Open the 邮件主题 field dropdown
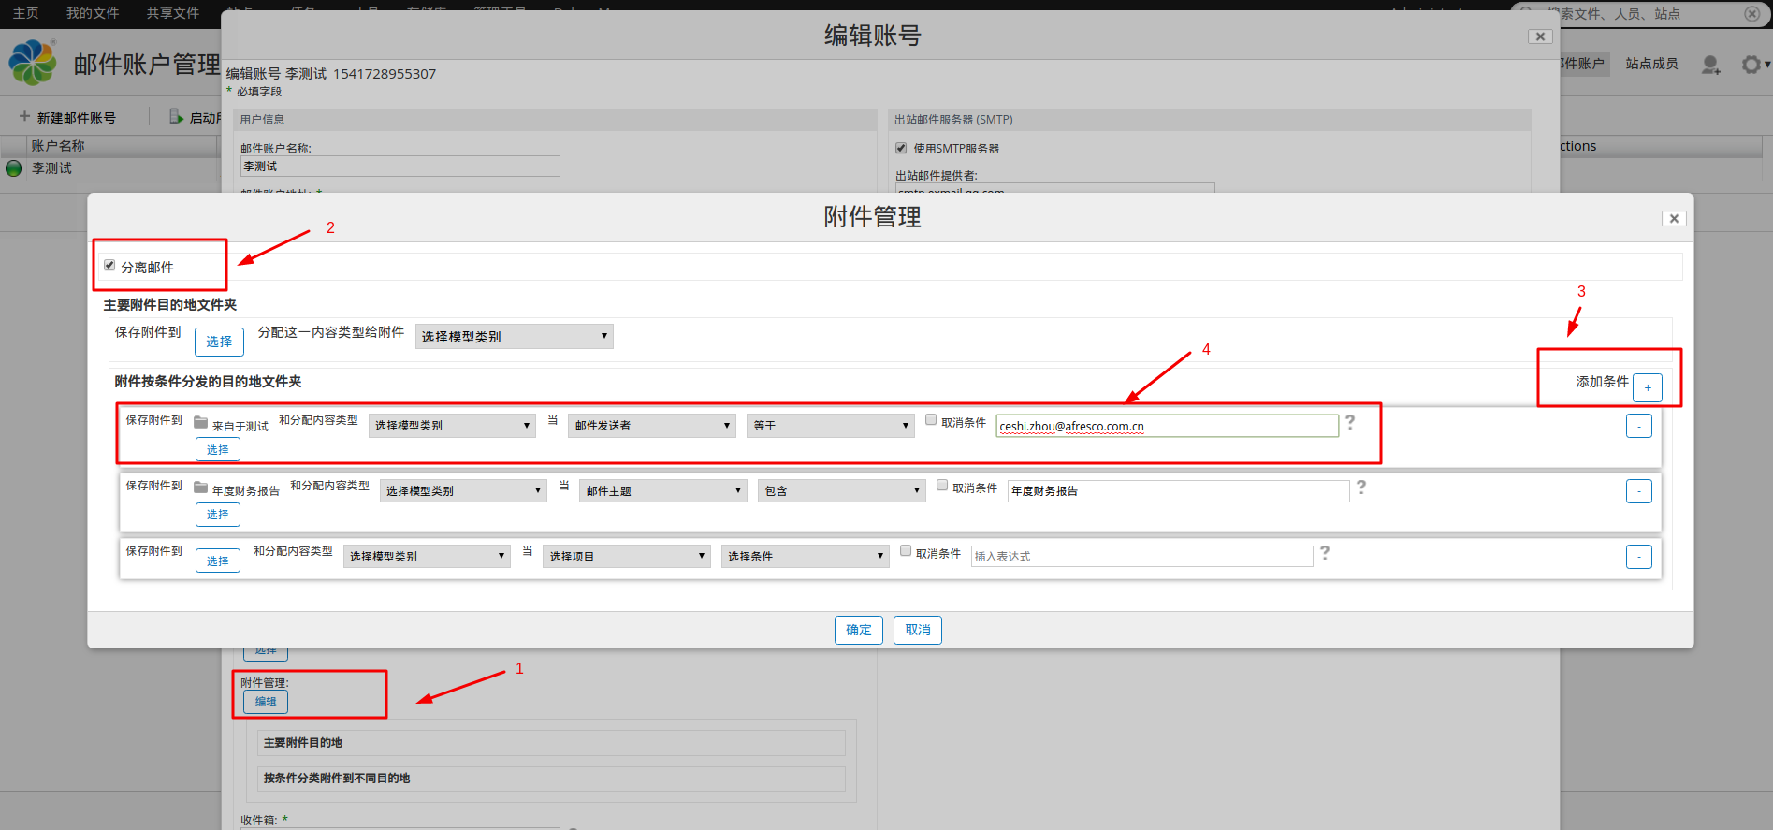 tap(663, 491)
